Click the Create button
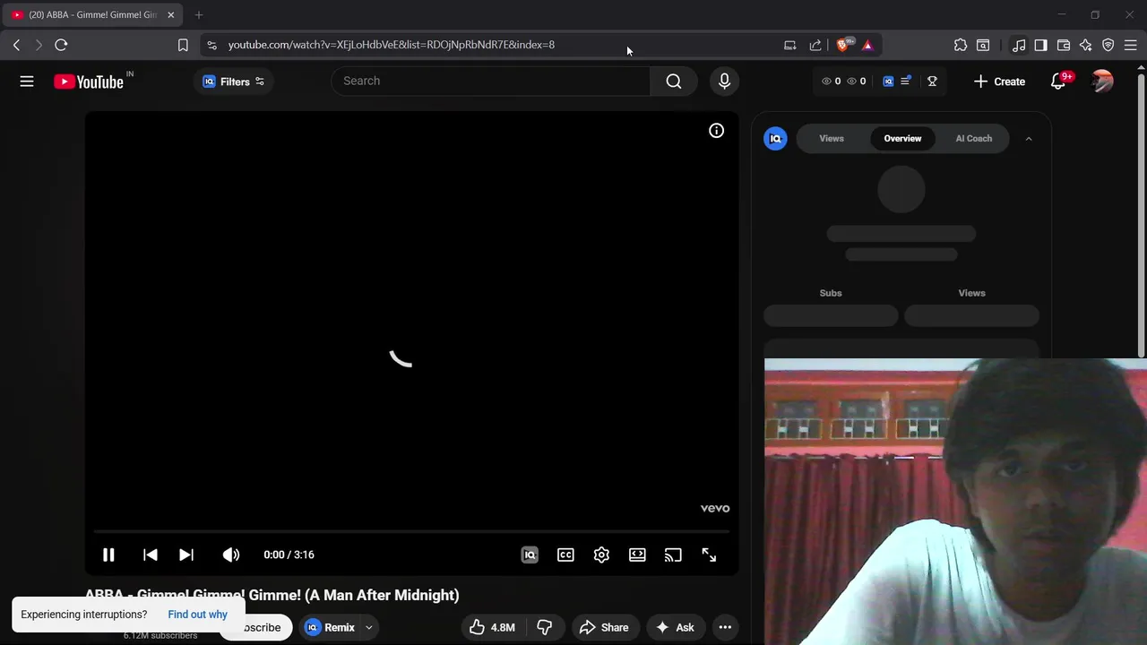The image size is (1147, 645). [x=999, y=82]
